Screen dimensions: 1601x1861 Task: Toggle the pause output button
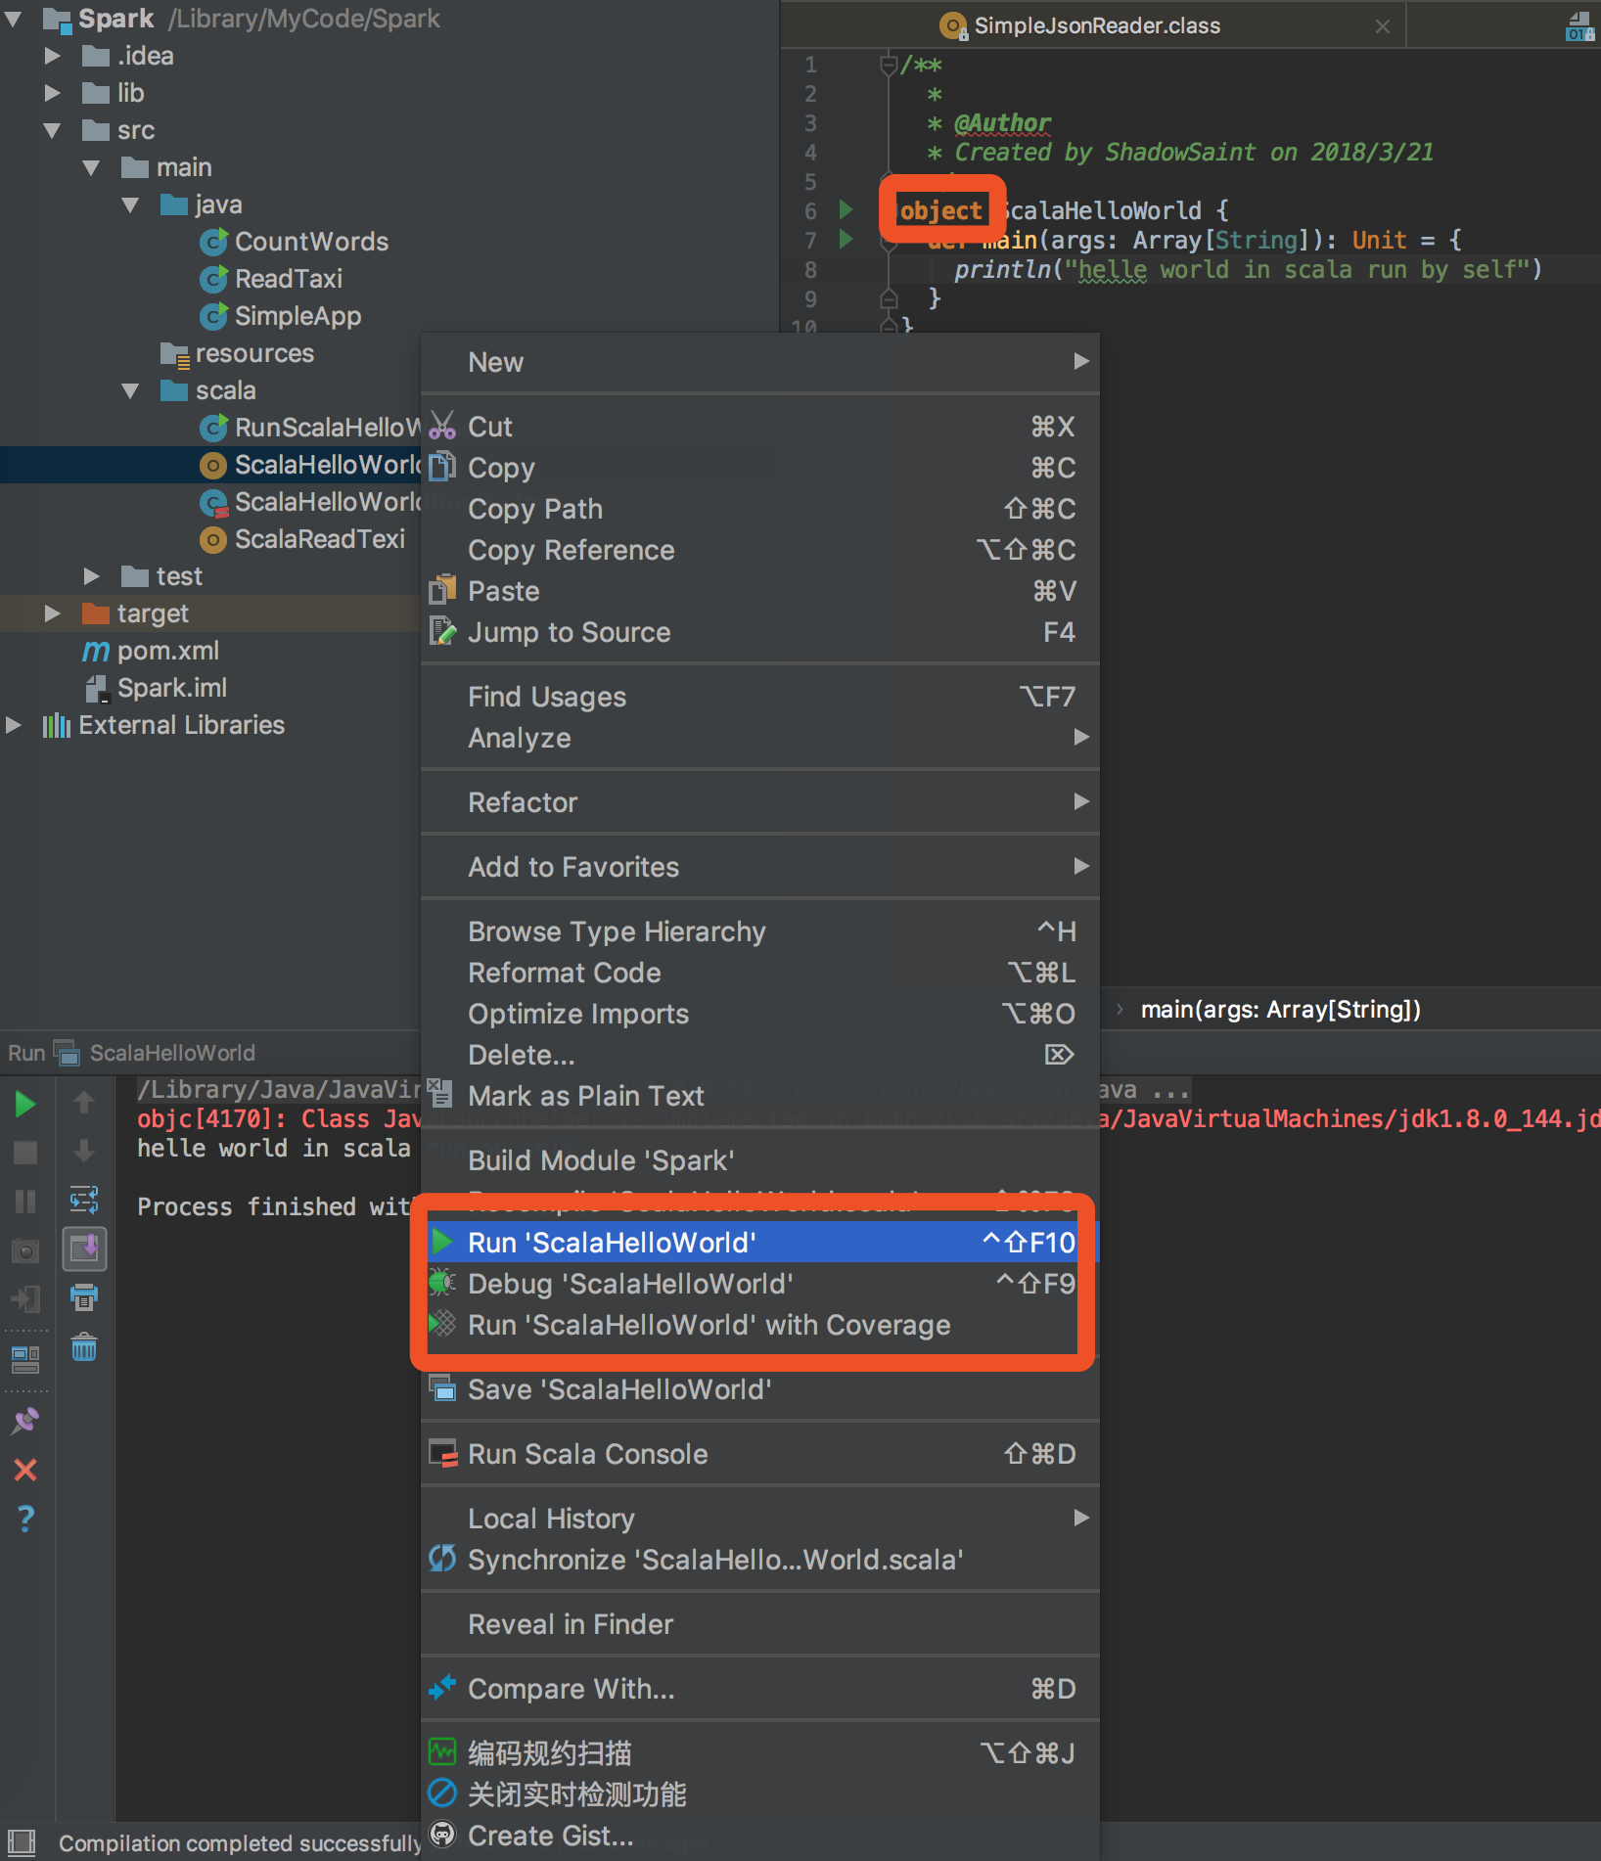coord(25,1202)
